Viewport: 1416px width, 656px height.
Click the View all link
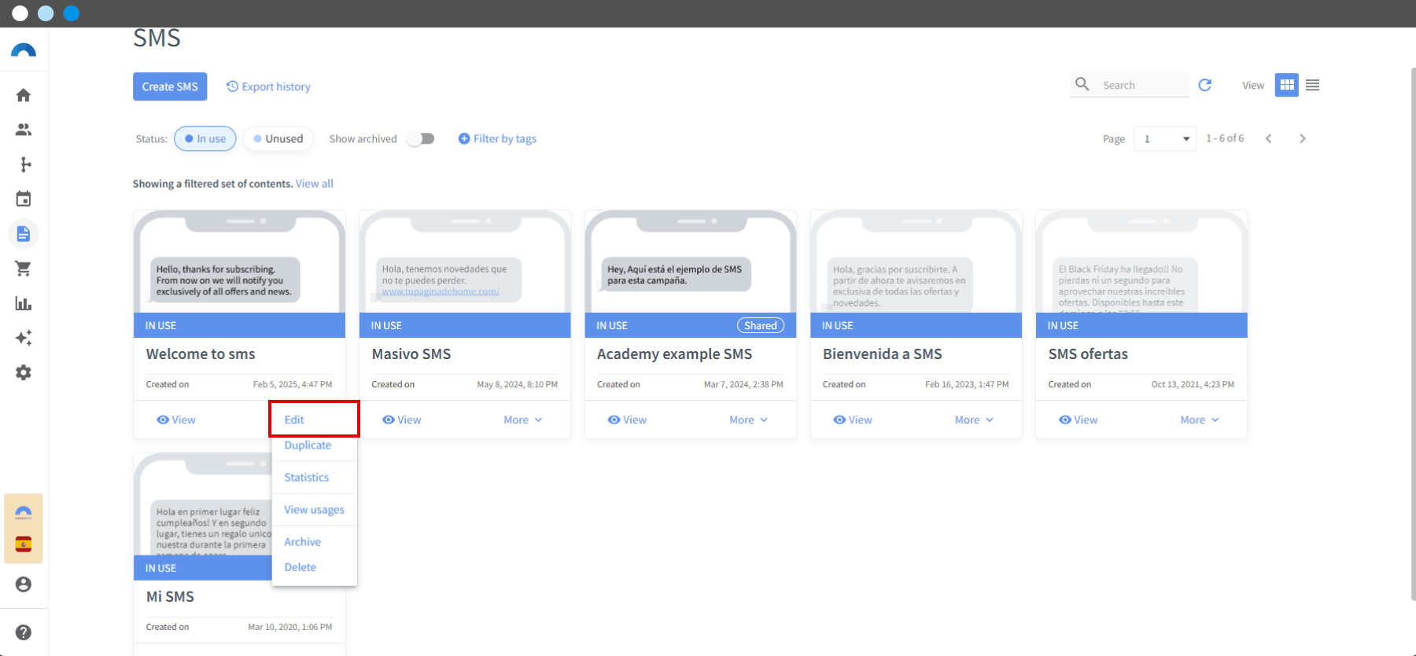315,184
